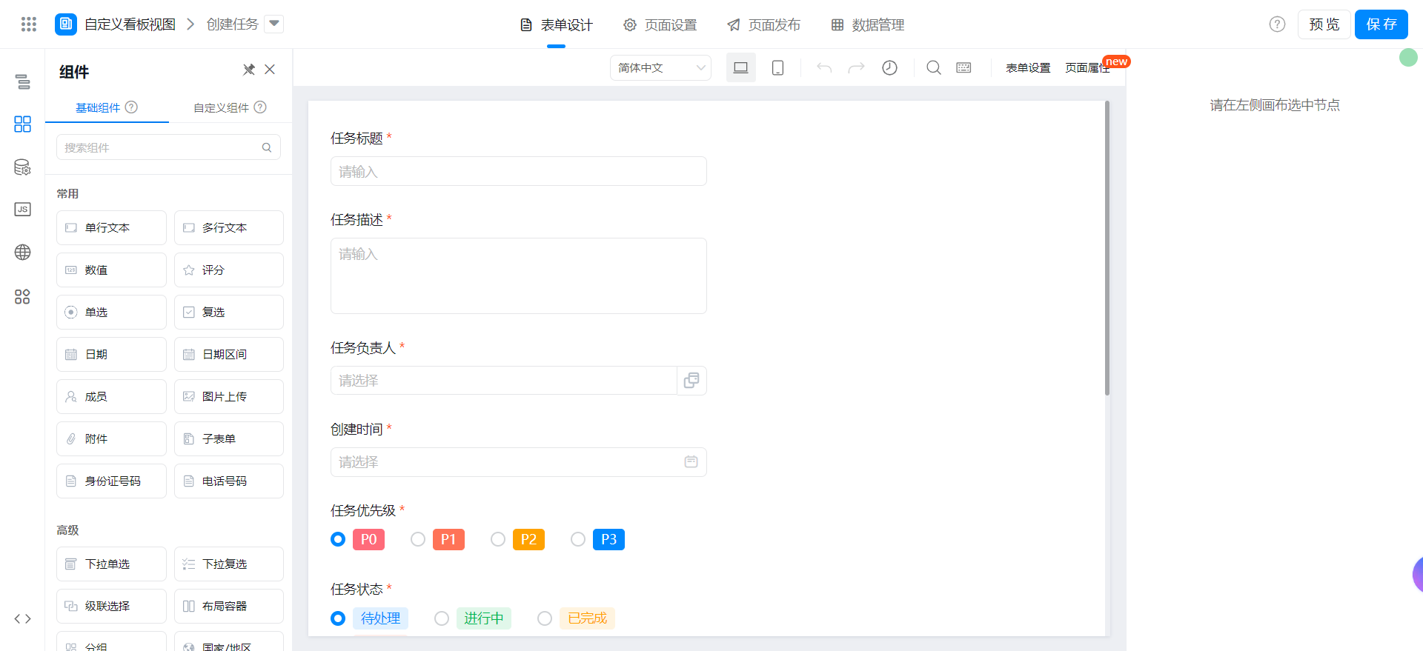Switch to 表单设计 tab

click(556, 25)
